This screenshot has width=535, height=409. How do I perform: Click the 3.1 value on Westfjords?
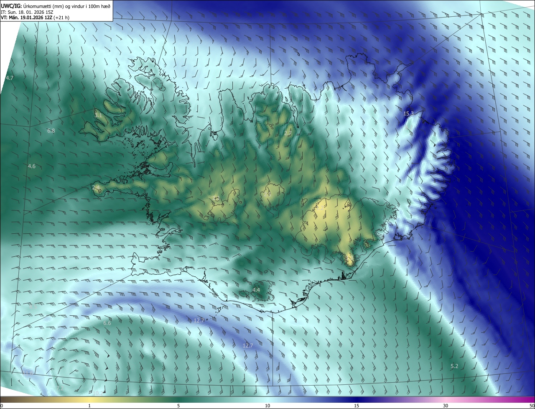[98, 115]
